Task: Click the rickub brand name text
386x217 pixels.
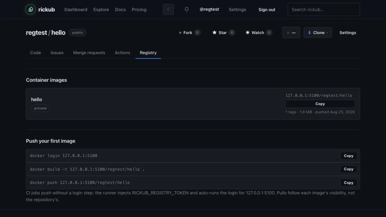Action: (46, 9)
